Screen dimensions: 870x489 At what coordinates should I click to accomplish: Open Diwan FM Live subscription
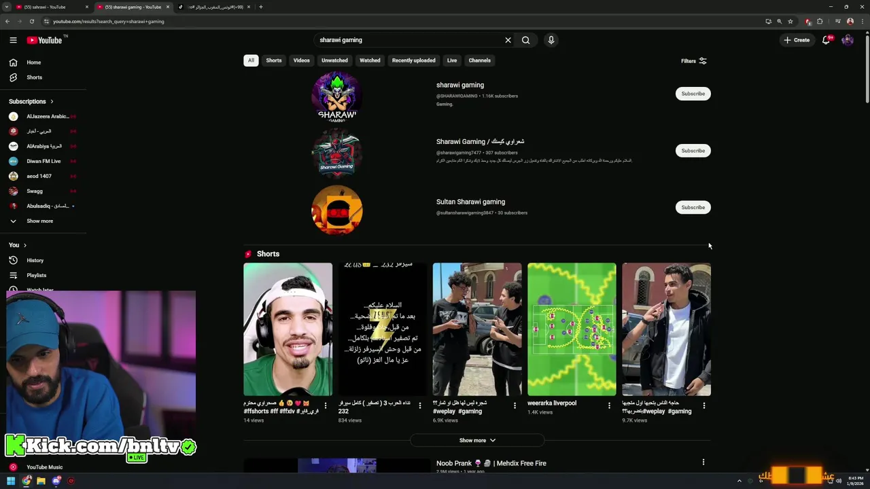pyautogui.click(x=41, y=162)
